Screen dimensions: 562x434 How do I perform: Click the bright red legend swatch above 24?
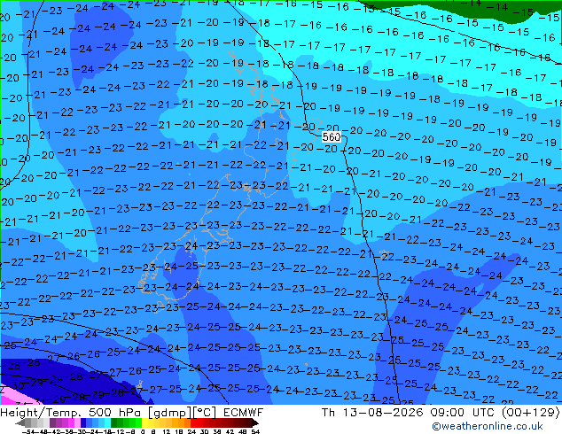tap(193, 422)
